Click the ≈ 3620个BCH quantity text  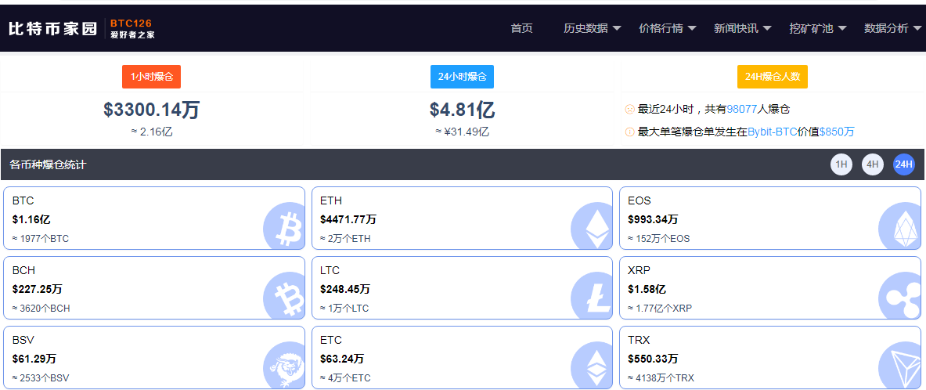(41, 309)
